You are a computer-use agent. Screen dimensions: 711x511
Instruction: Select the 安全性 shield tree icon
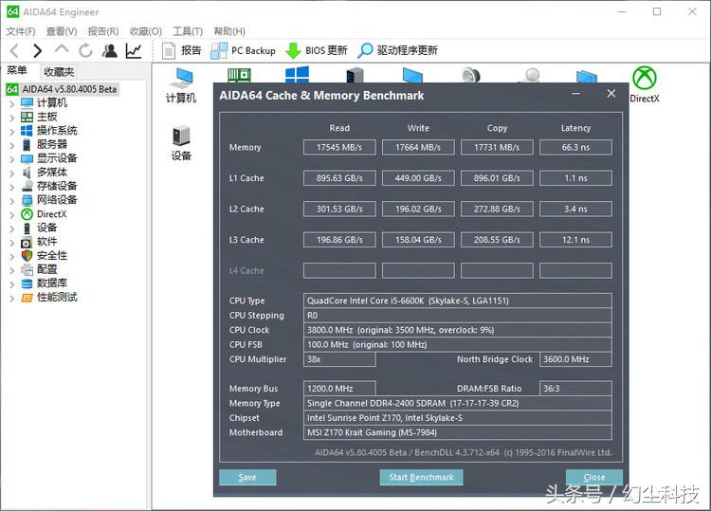(27, 256)
